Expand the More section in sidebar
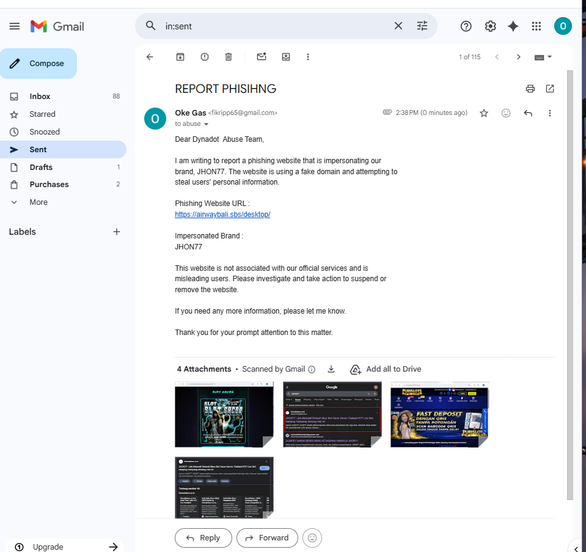 [38, 202]
